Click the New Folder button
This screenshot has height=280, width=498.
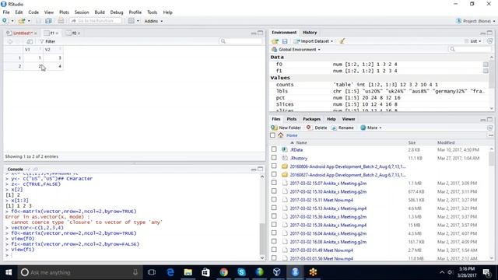pyautogui.click(x=286, y=128)
